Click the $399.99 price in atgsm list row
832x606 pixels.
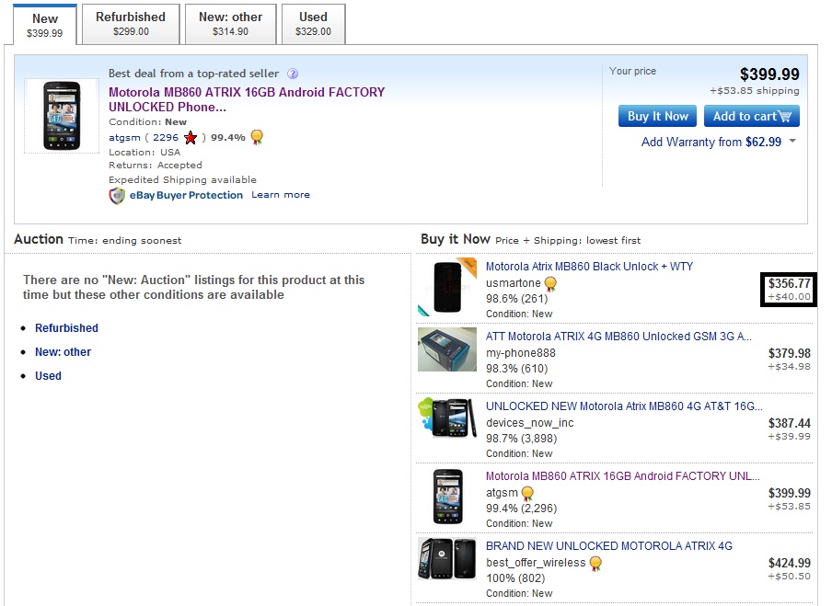point(789,494)
